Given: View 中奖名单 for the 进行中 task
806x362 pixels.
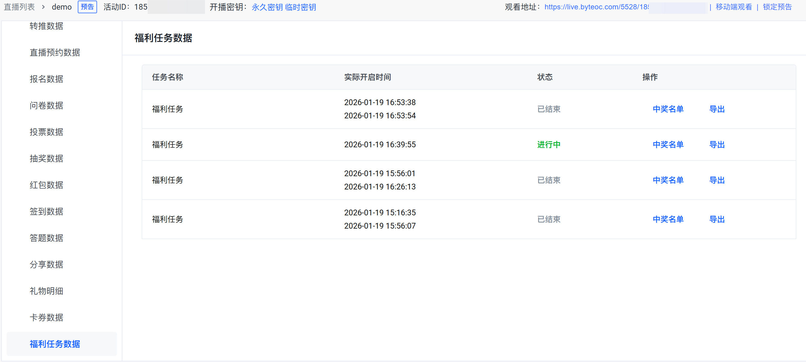Looking at the screenshot, I should pos(668,145).
